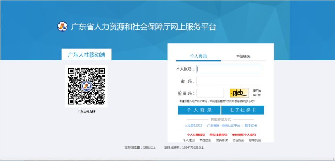Image resolution: width=335 pixels, height=161 pixels.
Task: Focus the 个人账号 input field
Action: (x=228, y=69)
